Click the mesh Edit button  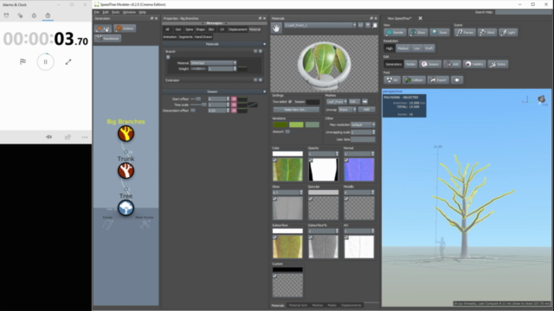354,102
